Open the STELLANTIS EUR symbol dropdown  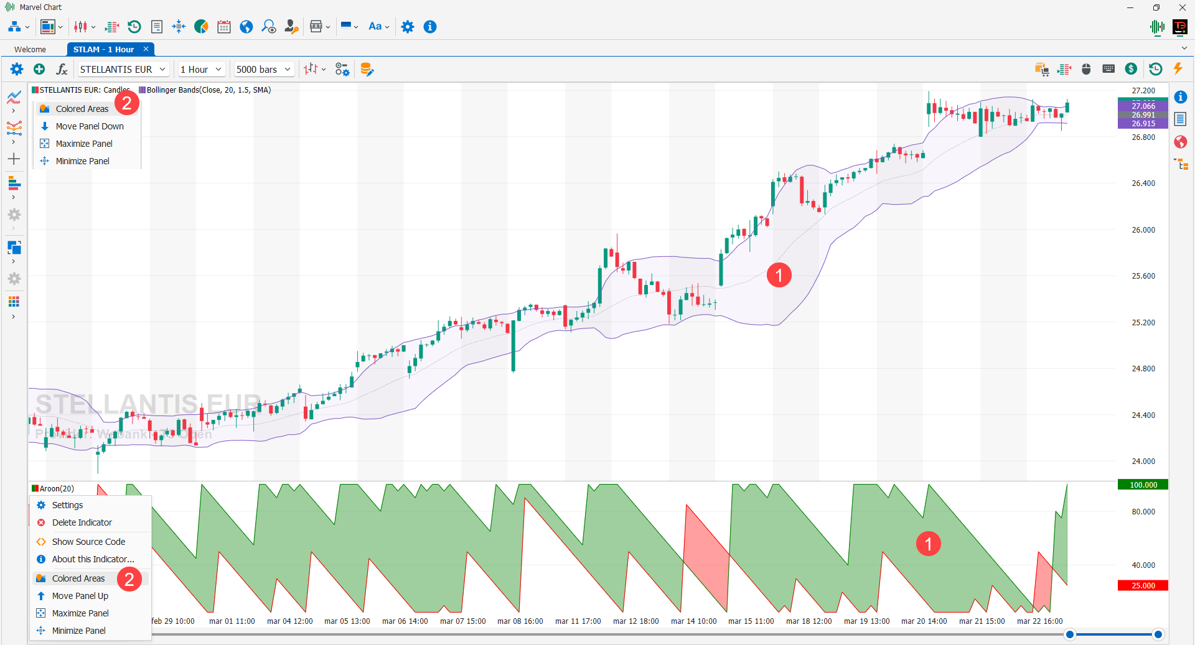(123, 69)
